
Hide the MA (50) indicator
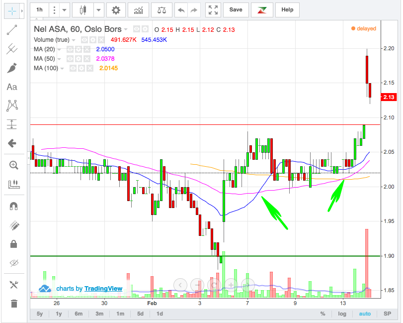click(70, 59)
